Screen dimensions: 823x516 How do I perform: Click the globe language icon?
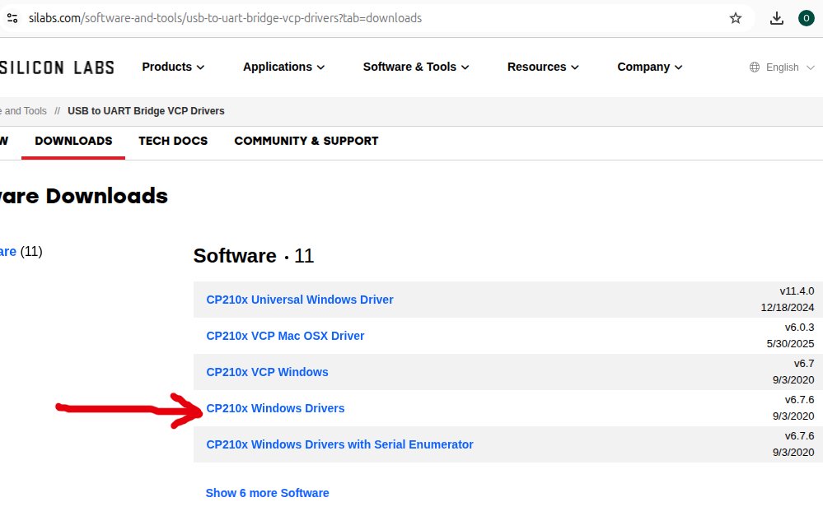[755, 67]
